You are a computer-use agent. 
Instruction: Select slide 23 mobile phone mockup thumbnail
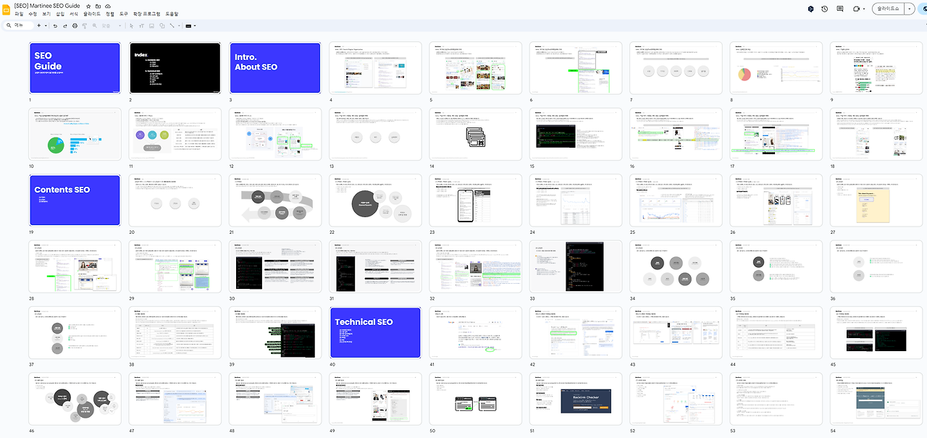pyautogui.click(x=474, y=200)
